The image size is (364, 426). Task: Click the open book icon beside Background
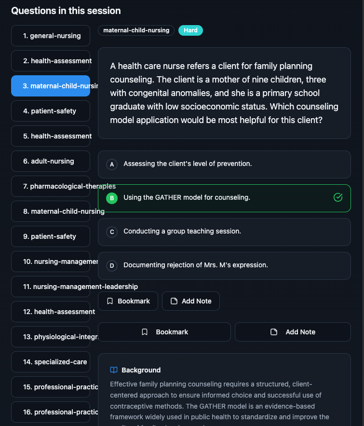tap(114, 370)
